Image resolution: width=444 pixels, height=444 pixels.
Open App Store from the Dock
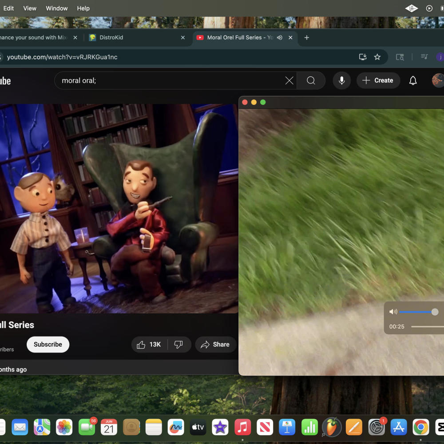(398, 427)
